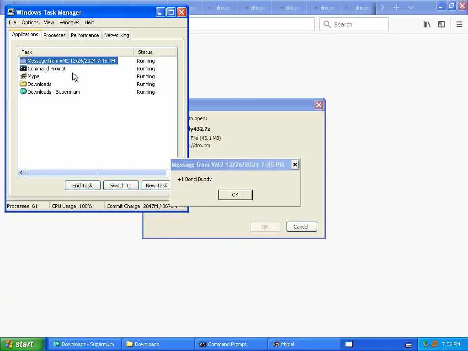Click the green network tray icon
The height and width of the screenshot is (351, 468).
tap(425, 344)
